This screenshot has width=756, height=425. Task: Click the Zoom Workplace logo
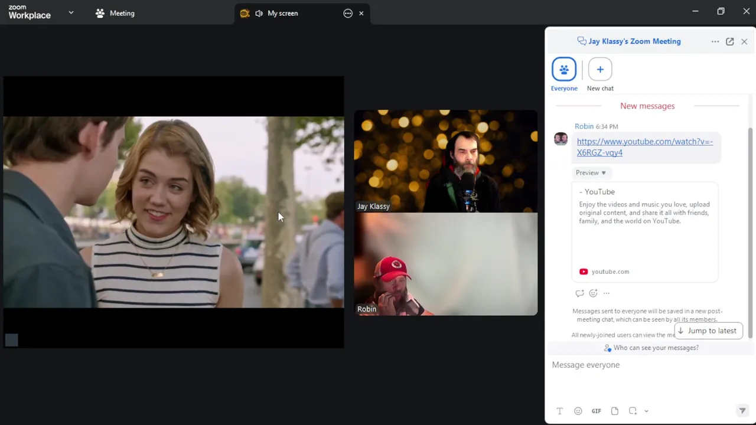pos(30,12)
